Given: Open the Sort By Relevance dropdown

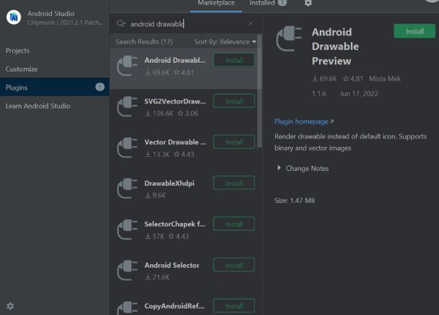Looking at the screenshot, I should pos(225,42).
